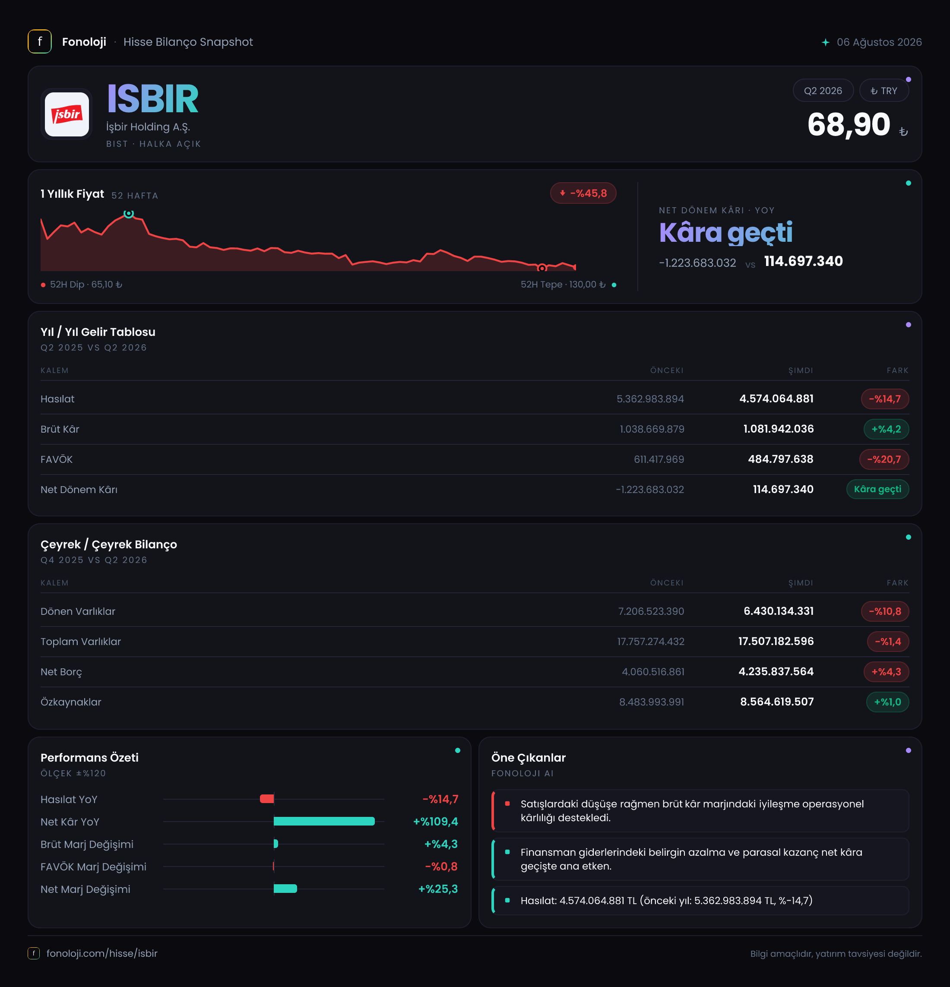Click the TRY currency badge

[884, 91]
